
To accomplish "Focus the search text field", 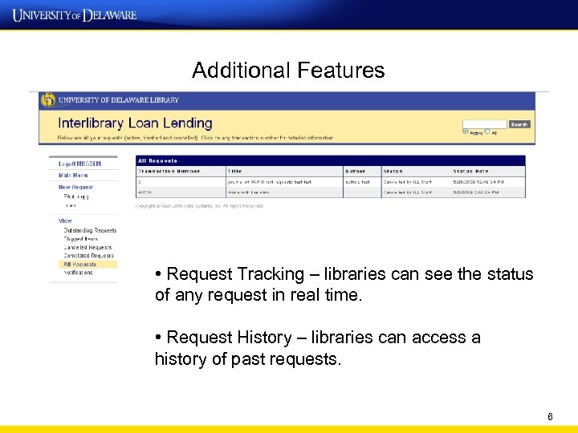I will (x=485, y=124).
